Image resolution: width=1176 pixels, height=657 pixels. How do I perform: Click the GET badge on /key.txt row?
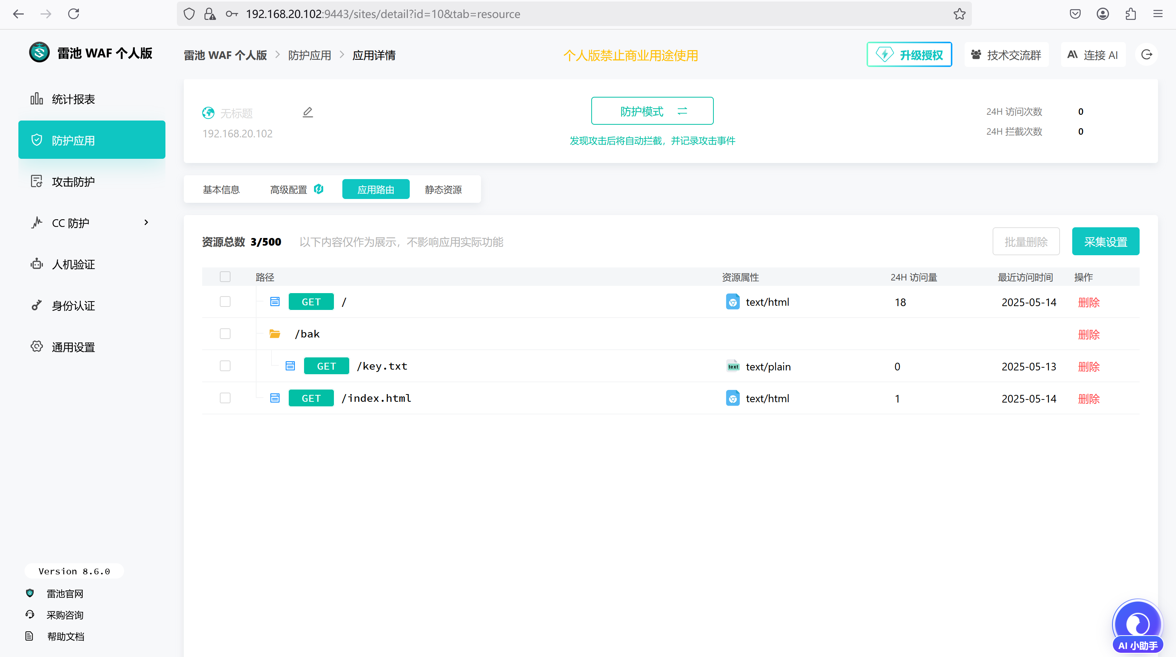pyautogui.click(x=326, y=366)
